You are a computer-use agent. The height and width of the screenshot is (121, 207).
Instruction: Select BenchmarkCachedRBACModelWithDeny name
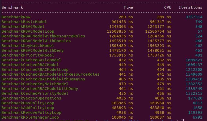40,89
